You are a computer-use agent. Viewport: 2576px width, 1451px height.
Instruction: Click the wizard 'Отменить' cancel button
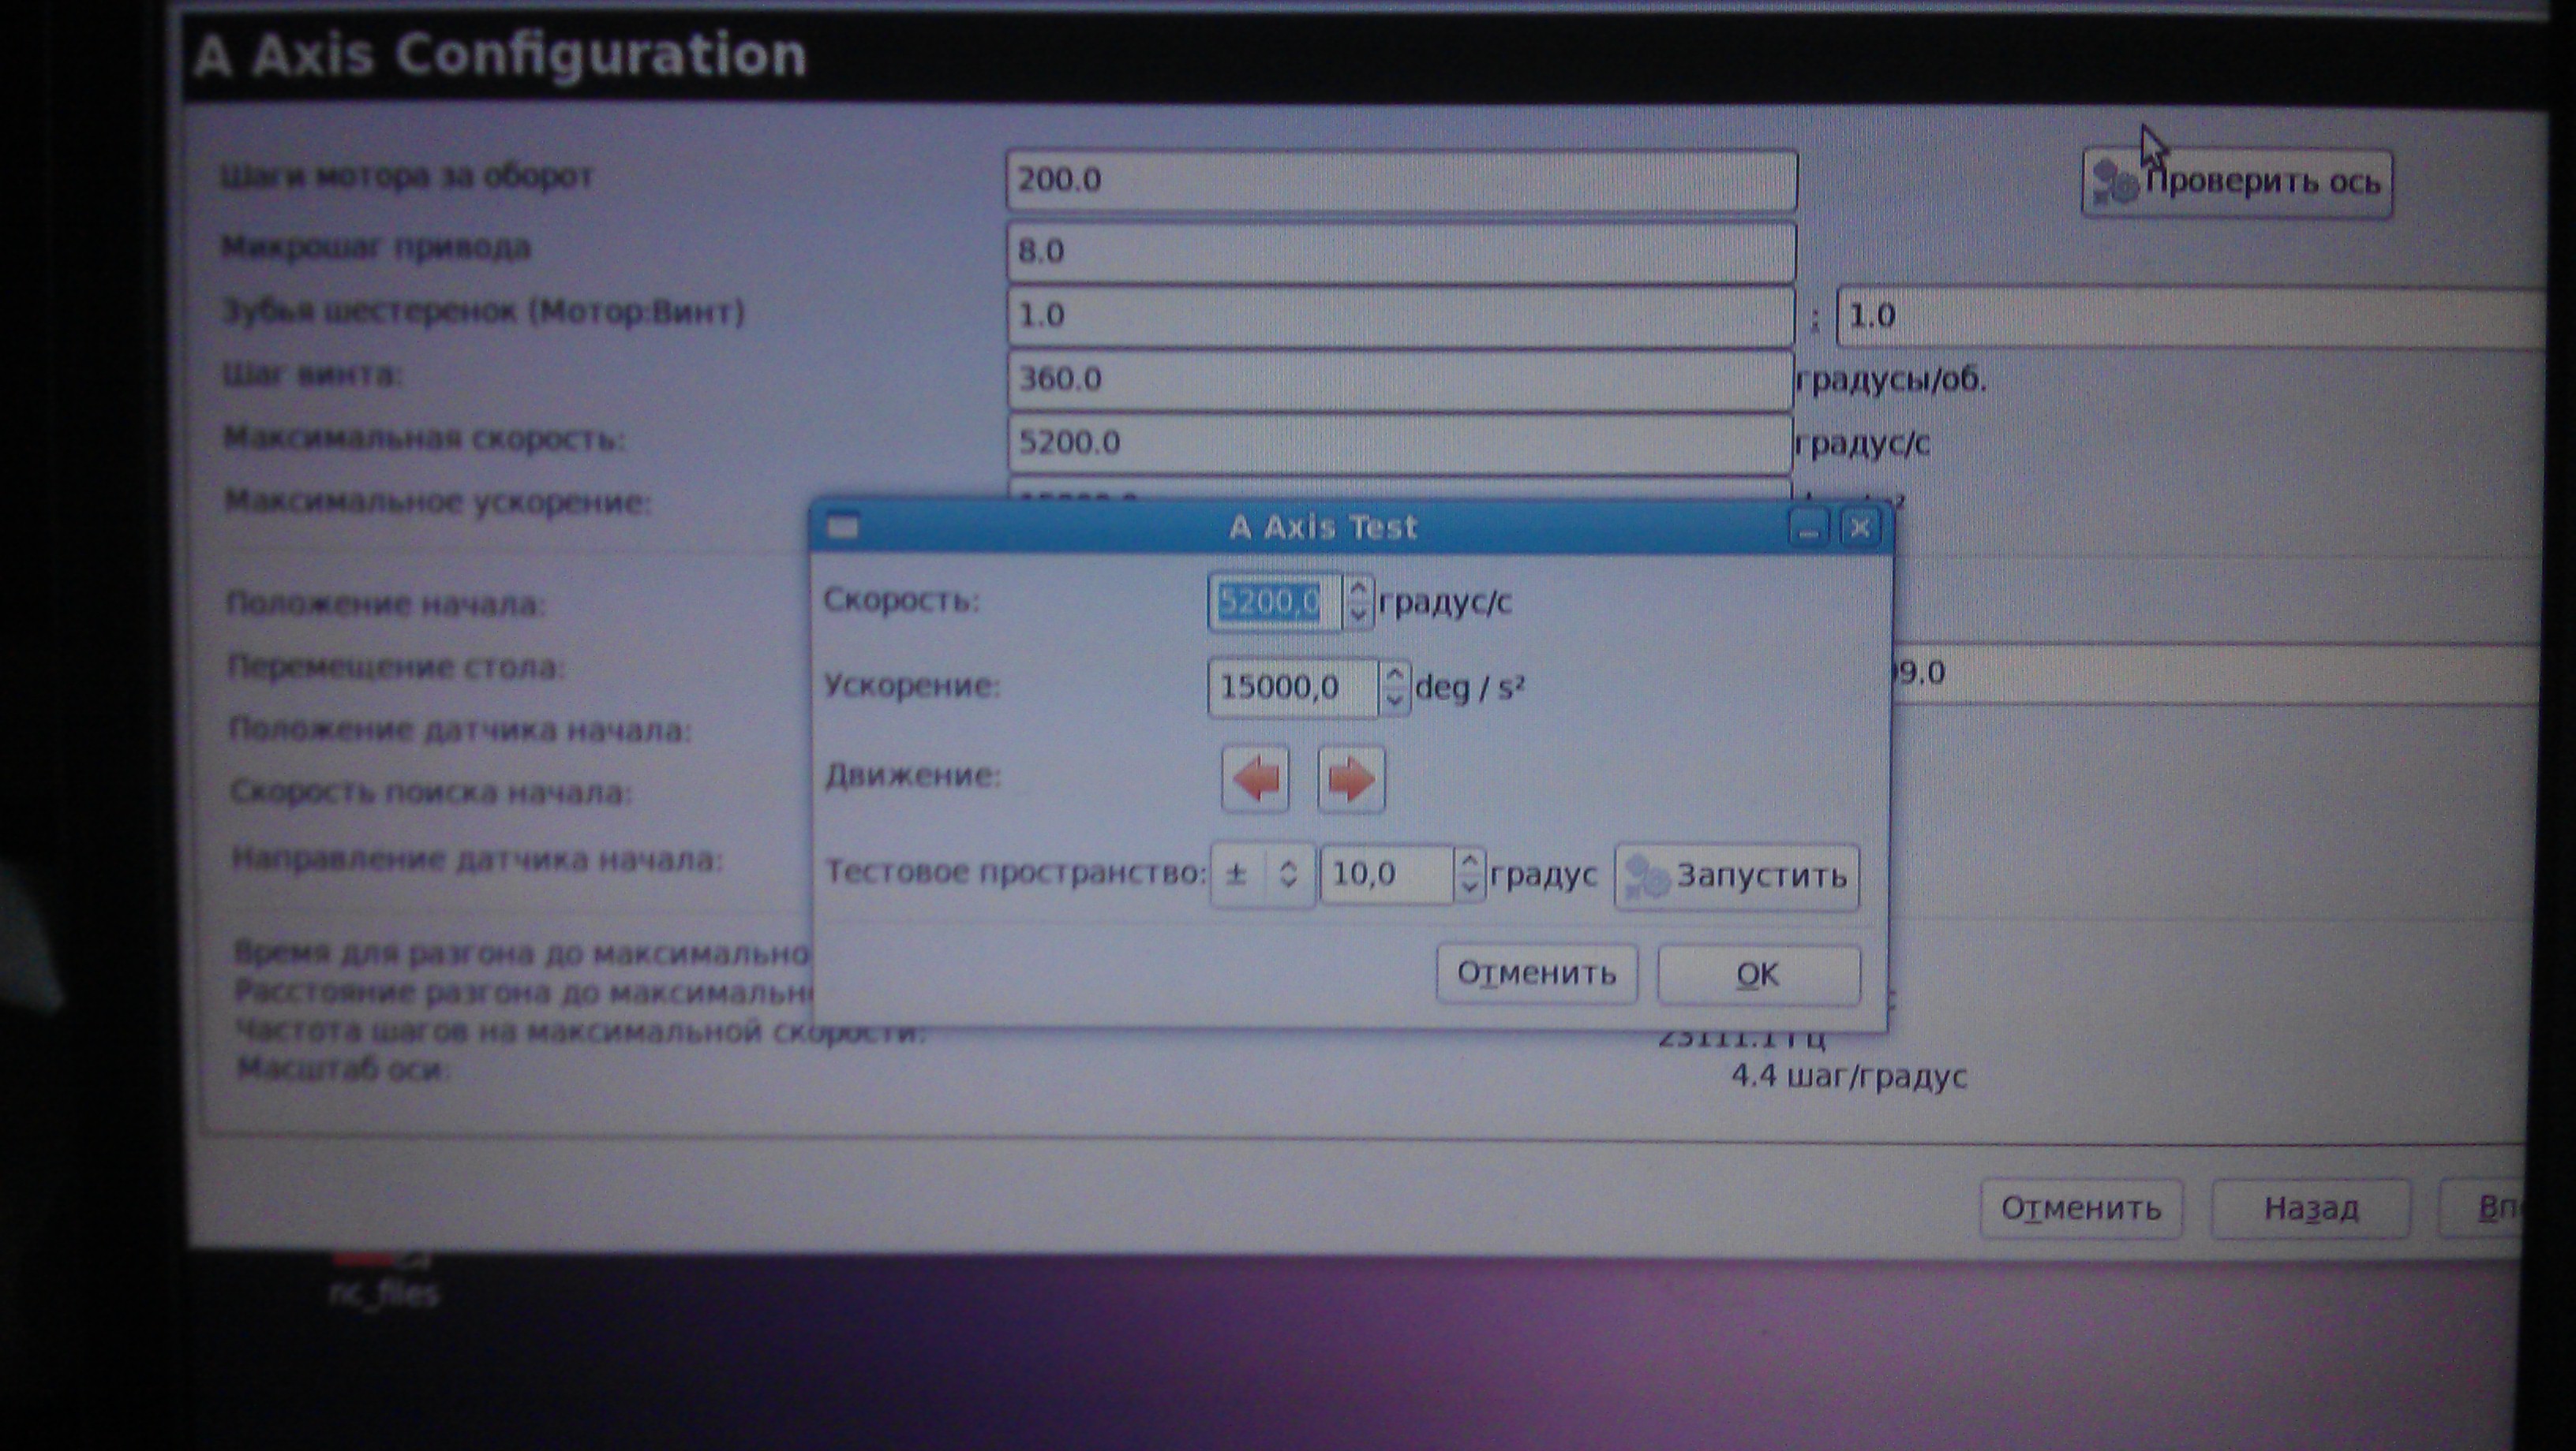point(2080,1209)
